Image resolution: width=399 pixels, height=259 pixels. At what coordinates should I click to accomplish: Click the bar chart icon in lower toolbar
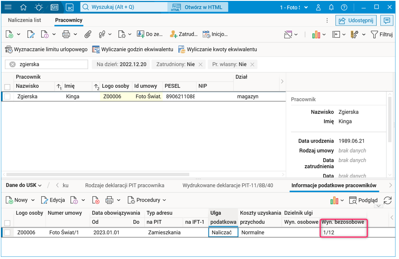point(334,200)
